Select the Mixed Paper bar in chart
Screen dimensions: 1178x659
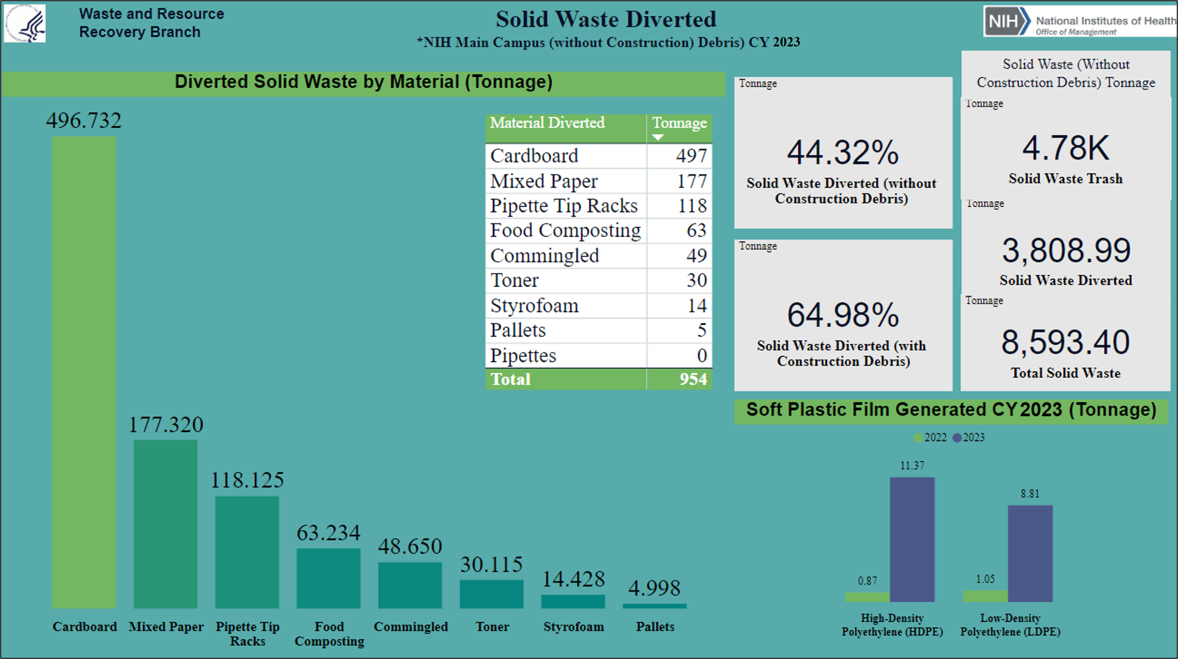166,524
